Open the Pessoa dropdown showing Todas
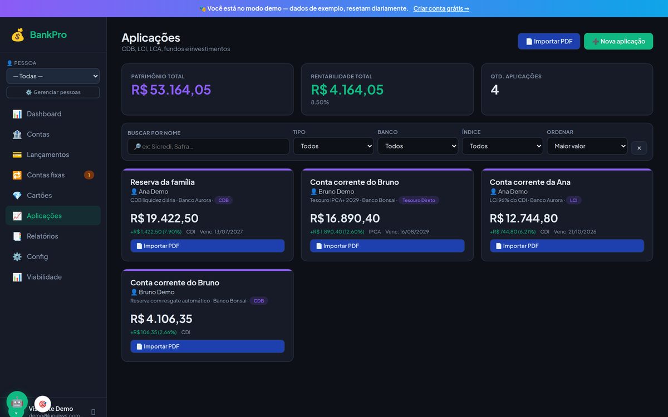The height and width of the screenshot is (417, 668). tap(53, 76)
